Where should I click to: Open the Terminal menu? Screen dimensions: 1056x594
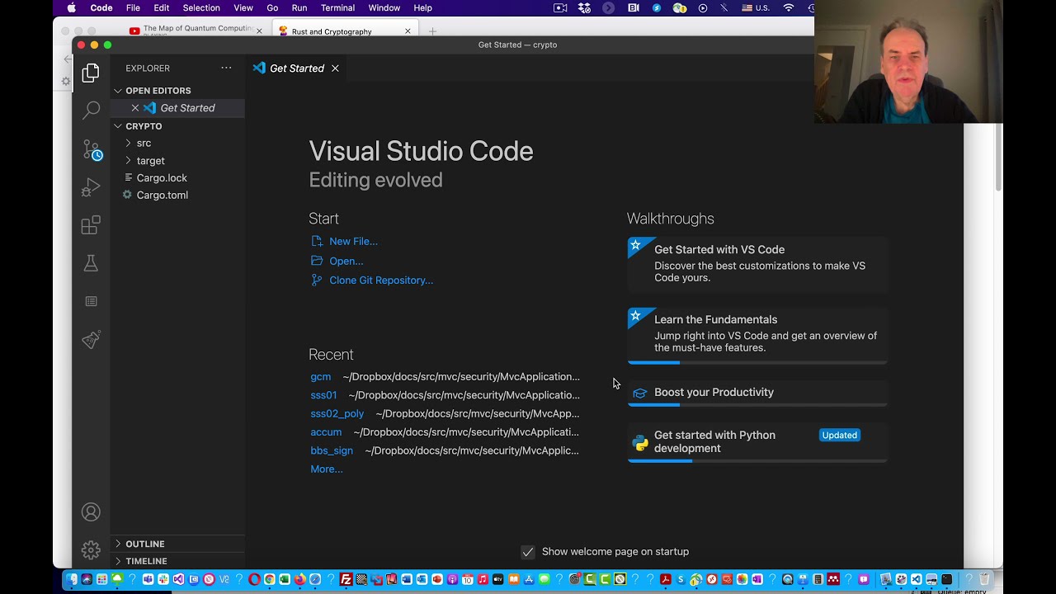(337, 7)
